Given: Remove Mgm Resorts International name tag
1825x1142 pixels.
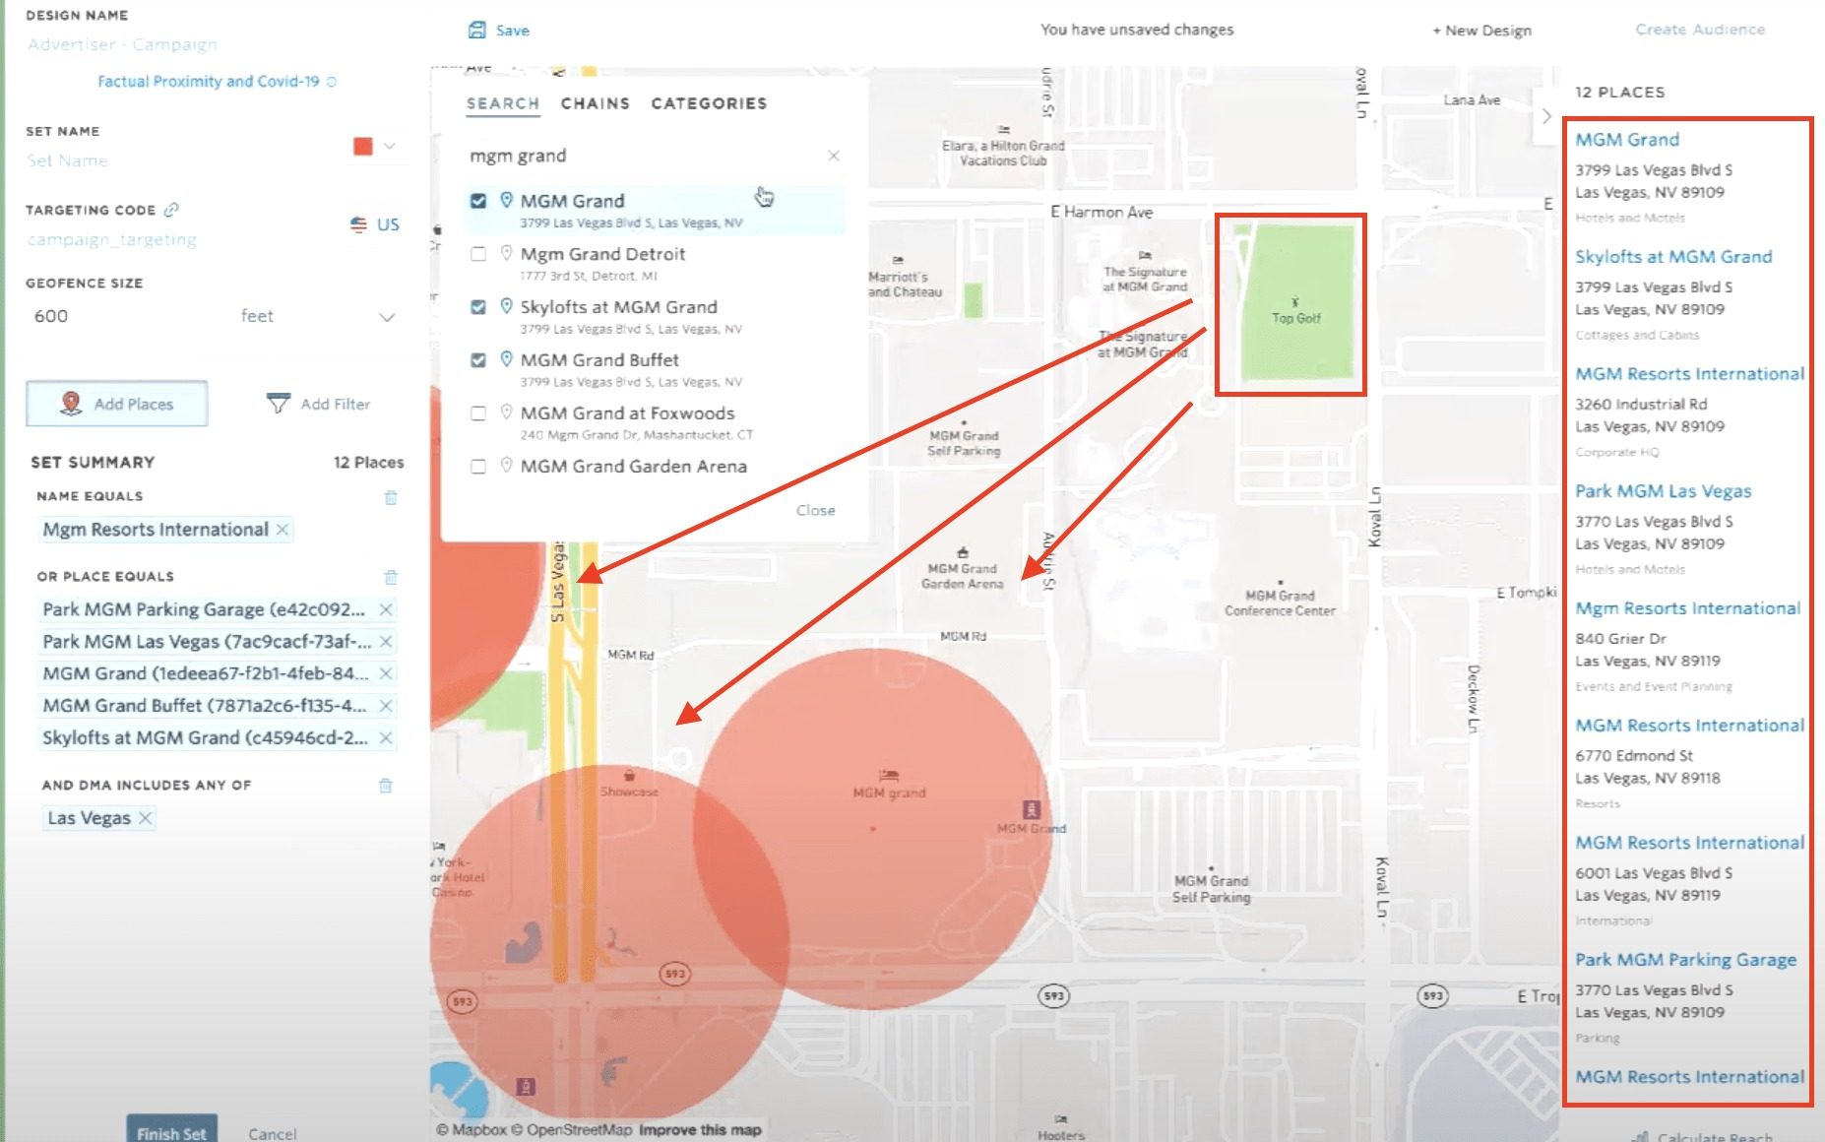Looking at the screenshot, I should click(x=283, y=530).
